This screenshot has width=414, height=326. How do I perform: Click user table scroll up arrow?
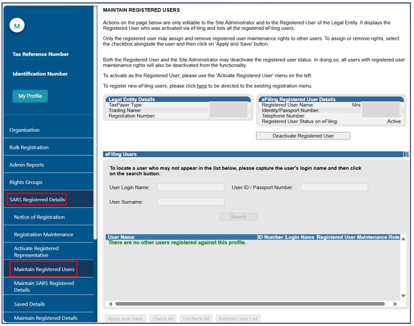(x=403, y=239)
